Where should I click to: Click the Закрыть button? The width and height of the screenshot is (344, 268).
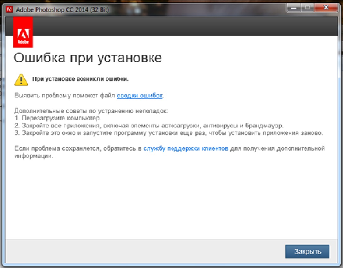pyautogui.click(x=307, y=251)
